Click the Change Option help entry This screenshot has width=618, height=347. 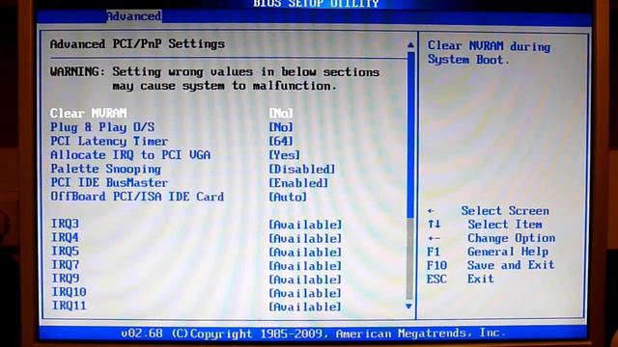[x=512, y=238]
